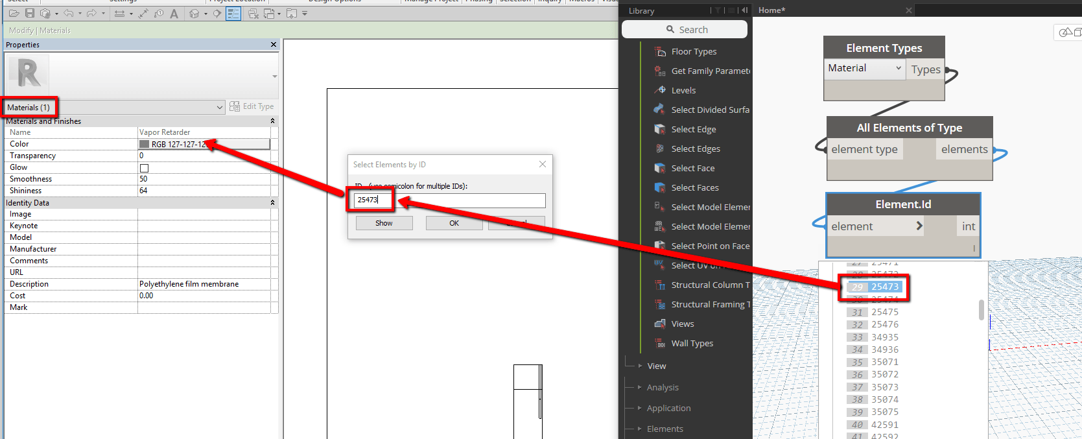This screenshot has width=1082, height=439.
Task: Click the Select Faces node icon
Action: pyautogui.click(x=660, y=187)
